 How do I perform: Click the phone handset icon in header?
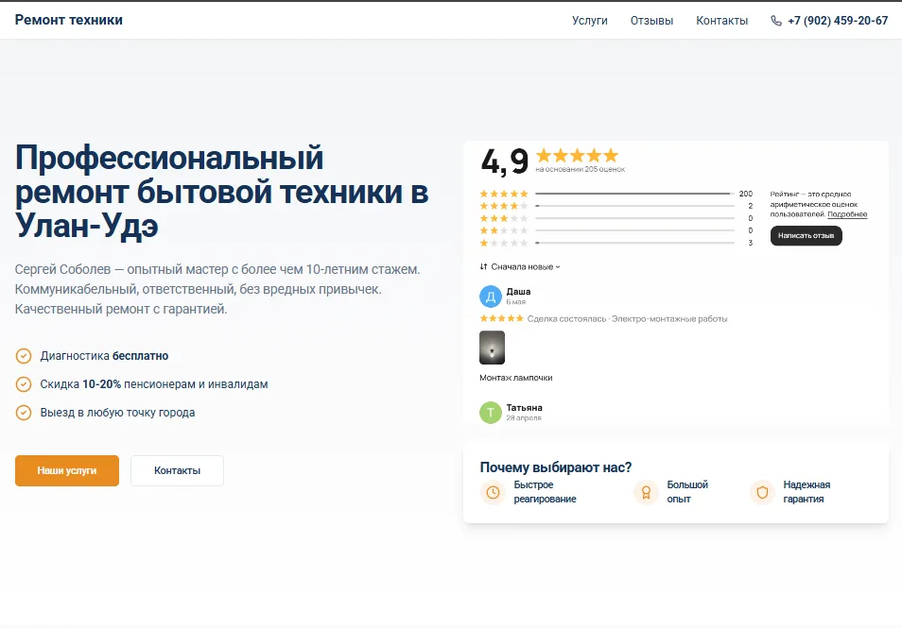coord(776,21)
